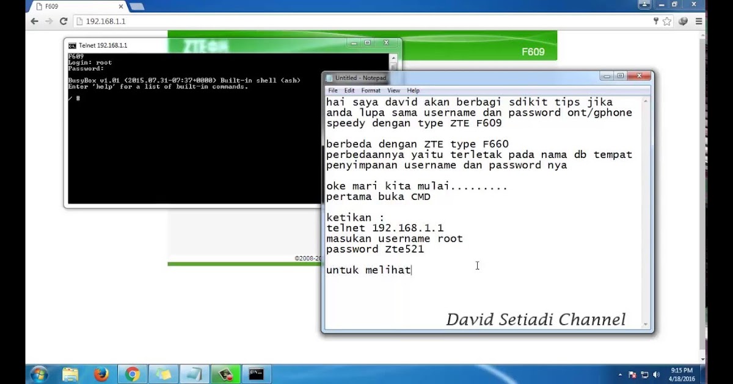This screenshot has width=733, height=384.
Task: Close the Telnet 192.168.1.1 window
Action: click(387, 43)
